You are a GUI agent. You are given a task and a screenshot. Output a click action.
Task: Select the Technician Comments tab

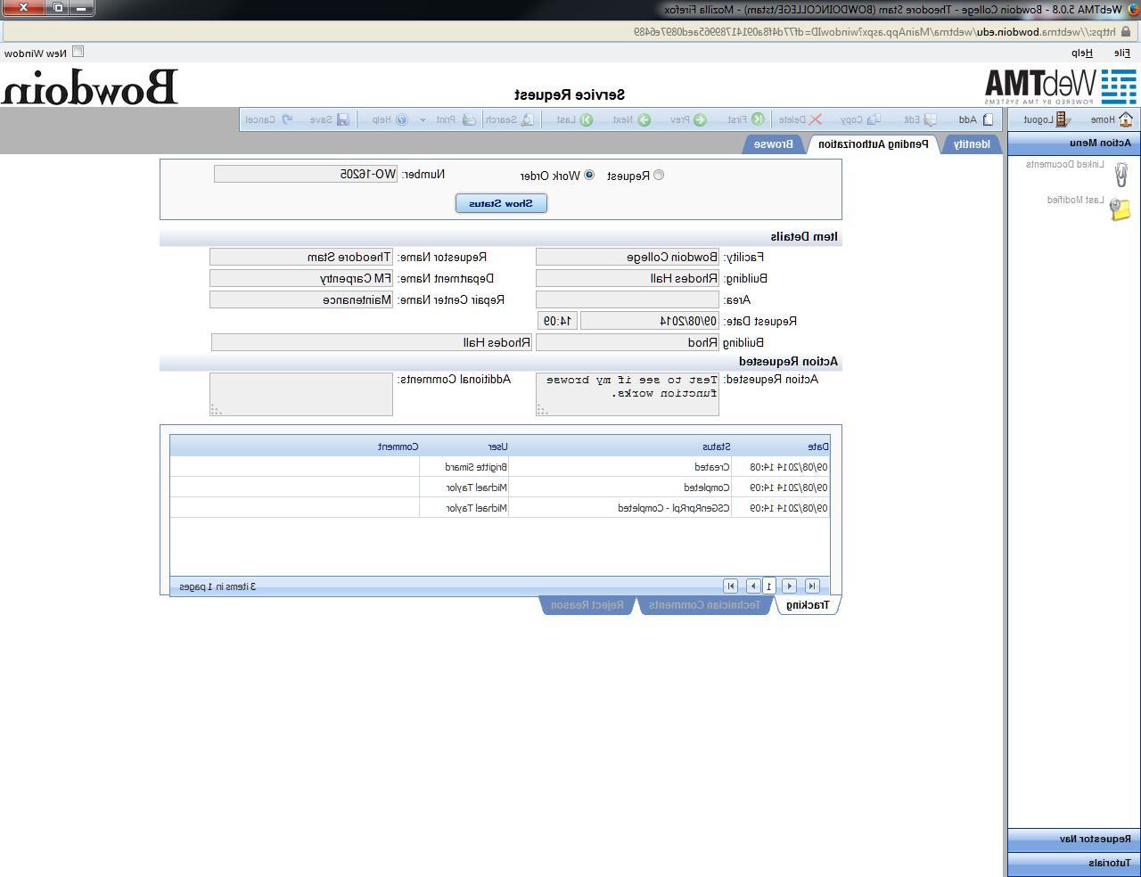click(x=704, y=605)
